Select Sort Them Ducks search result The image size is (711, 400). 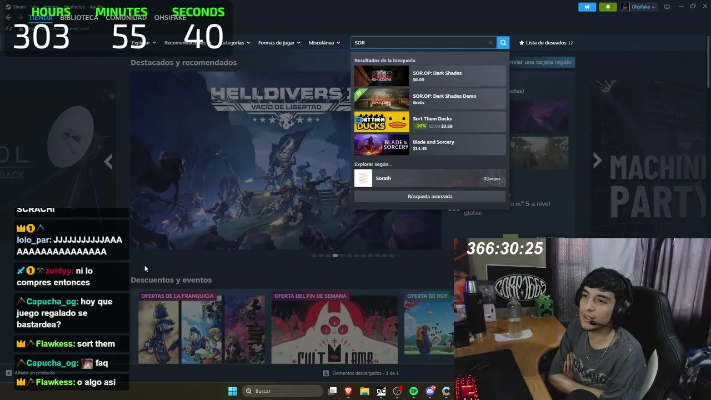click(430, 122)
